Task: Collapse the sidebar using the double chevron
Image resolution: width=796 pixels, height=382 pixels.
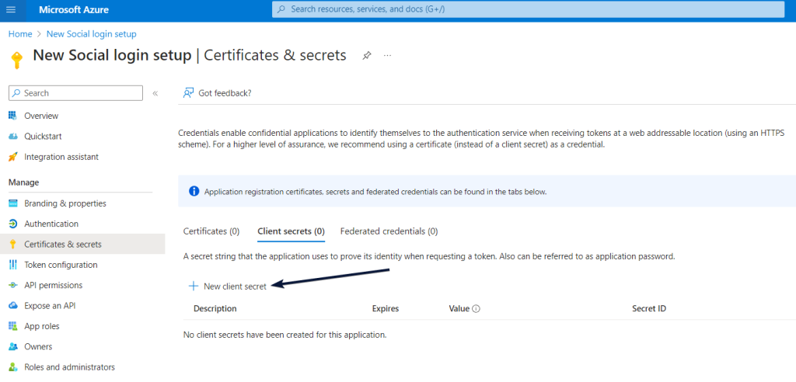Action: coord(155,93)
